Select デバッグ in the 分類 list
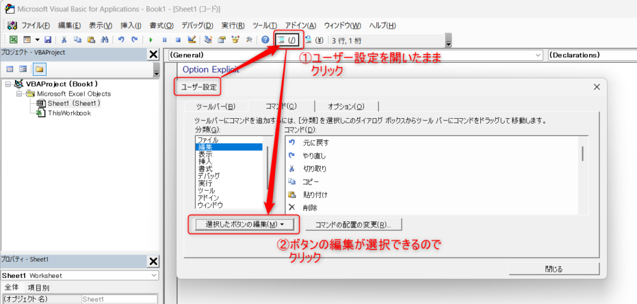Screen dimensions: 637x304 click(x=229, y=176)
